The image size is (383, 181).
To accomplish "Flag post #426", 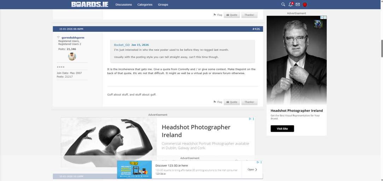I will tap(218, 102).
